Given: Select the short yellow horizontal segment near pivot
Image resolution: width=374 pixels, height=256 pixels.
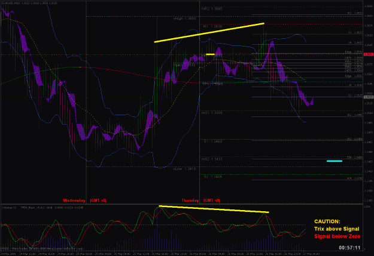Looking at the screenshot, I should pos(210,54).
